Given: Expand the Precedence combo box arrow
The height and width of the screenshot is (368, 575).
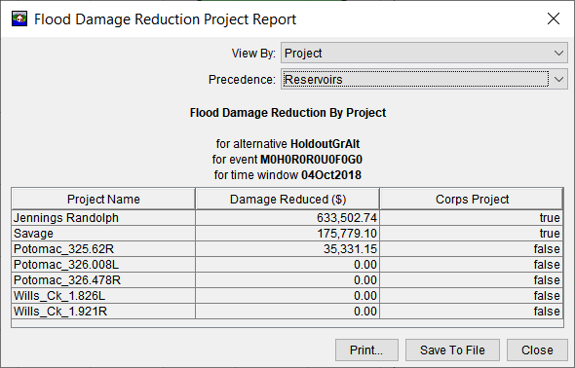Looking at the screenshot, I should tap(558, 80).
